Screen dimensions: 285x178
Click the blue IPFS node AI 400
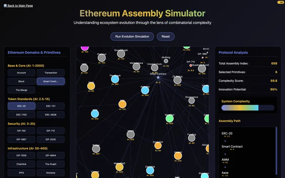tap(95, 114)
